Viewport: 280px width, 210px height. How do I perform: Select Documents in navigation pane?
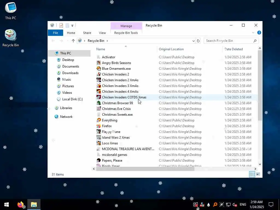pyautogui.click(x=71, y=66)
